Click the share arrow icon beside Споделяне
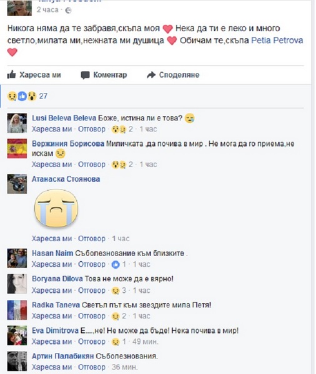 [x=151, y=75]
